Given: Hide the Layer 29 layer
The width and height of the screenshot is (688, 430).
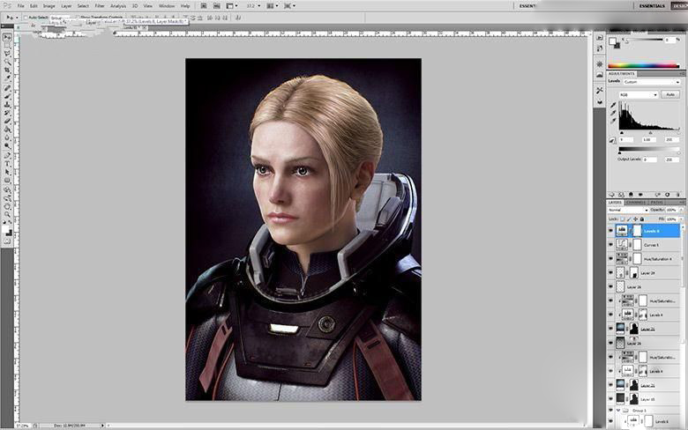Looking at the screenshot, I should 610,272.
